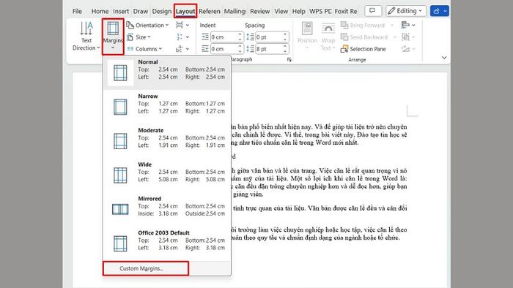The height and width of the screenshot is (288, 513).
Task: Adjust the Spacing After spinner arrows
Action: coord(285,49)
